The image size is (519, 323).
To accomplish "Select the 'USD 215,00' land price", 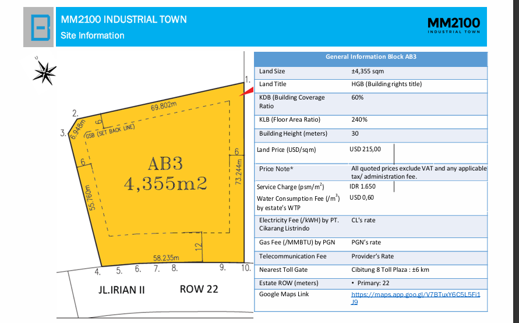I will (365, 150).
